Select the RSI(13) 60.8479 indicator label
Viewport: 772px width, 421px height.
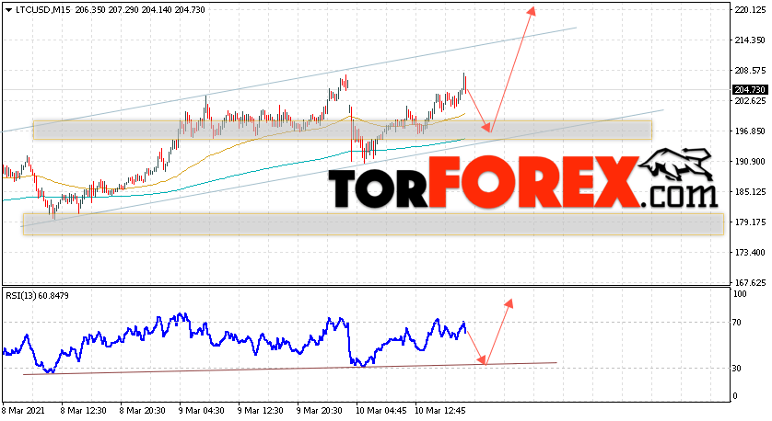click(x=37, y=296)
